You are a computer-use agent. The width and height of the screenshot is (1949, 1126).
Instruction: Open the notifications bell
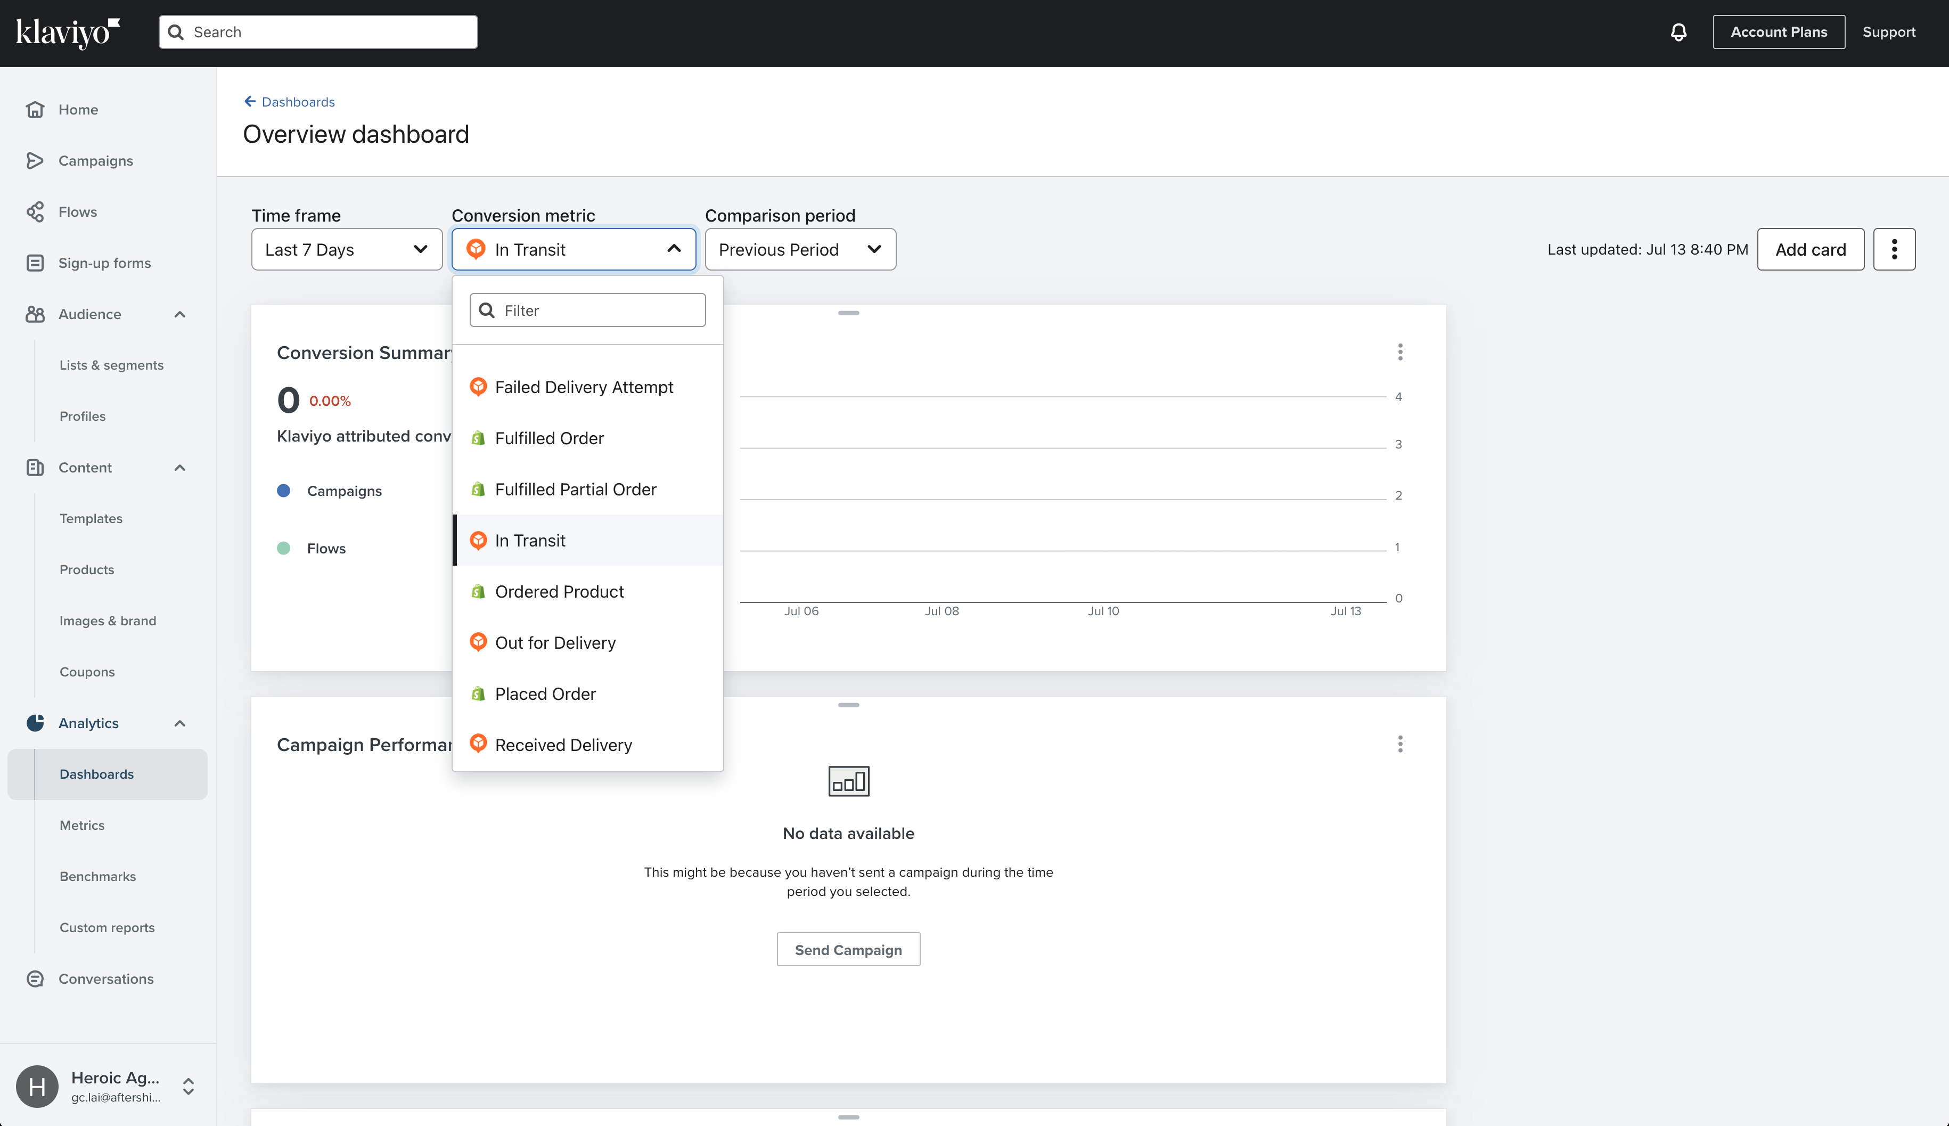point(1677,32)
